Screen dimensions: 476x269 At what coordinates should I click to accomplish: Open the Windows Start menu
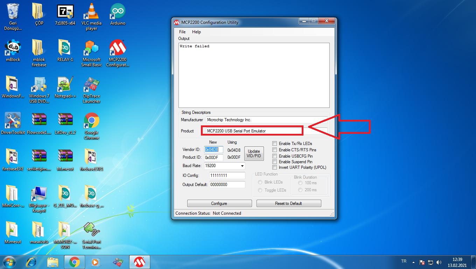[x=10, y=262]
